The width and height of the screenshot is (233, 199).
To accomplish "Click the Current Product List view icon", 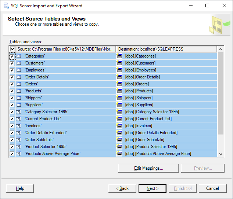I will 19,119.
